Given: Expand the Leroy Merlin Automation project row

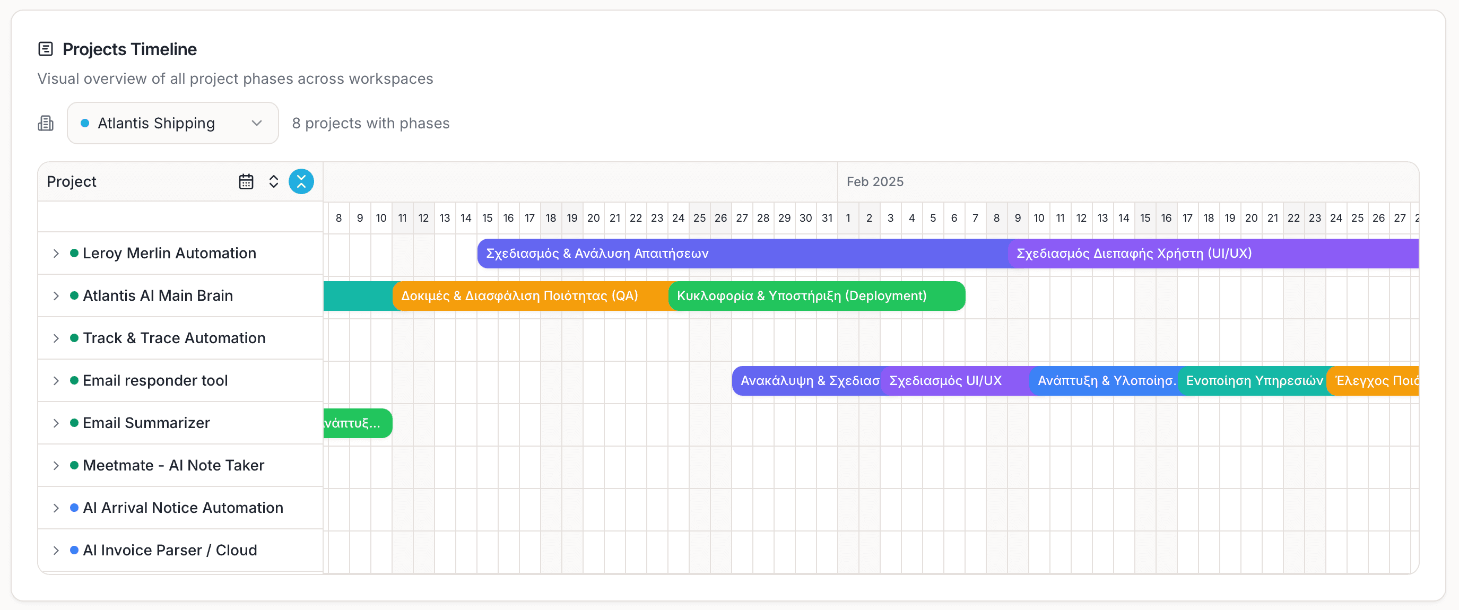Looking at the screenshot, I should coord(56,253).
